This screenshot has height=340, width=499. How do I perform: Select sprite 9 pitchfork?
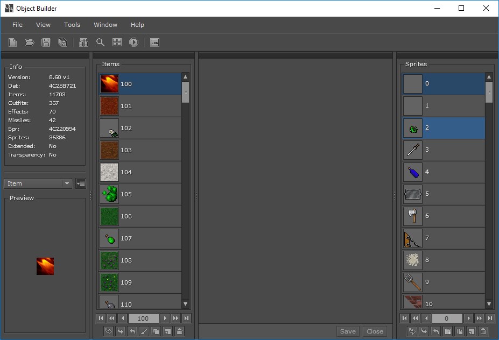(x=444, y=282)
